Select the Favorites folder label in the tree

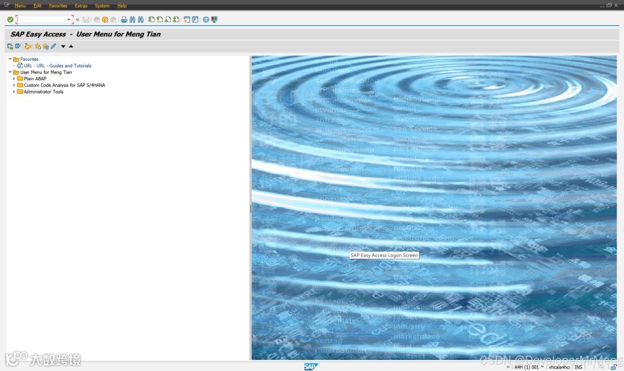pyautogui.click(x=29, y=60)
